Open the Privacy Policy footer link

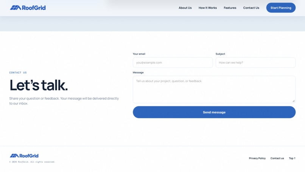click(x=257, y=158)
